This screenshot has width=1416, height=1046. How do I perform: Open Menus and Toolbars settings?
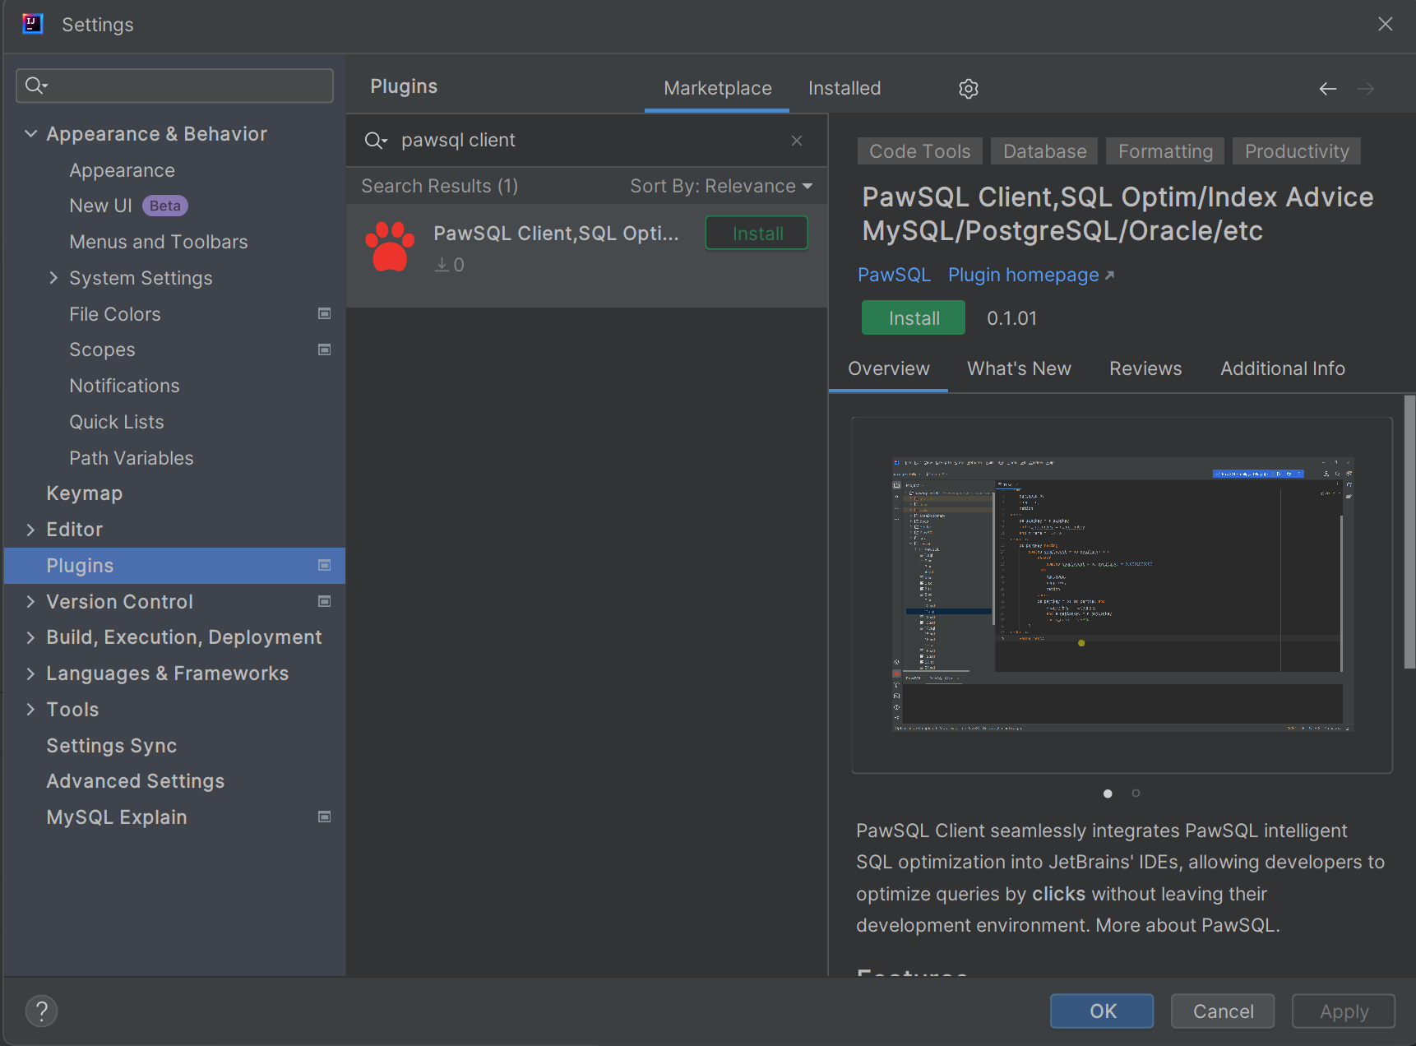[158, 242]
